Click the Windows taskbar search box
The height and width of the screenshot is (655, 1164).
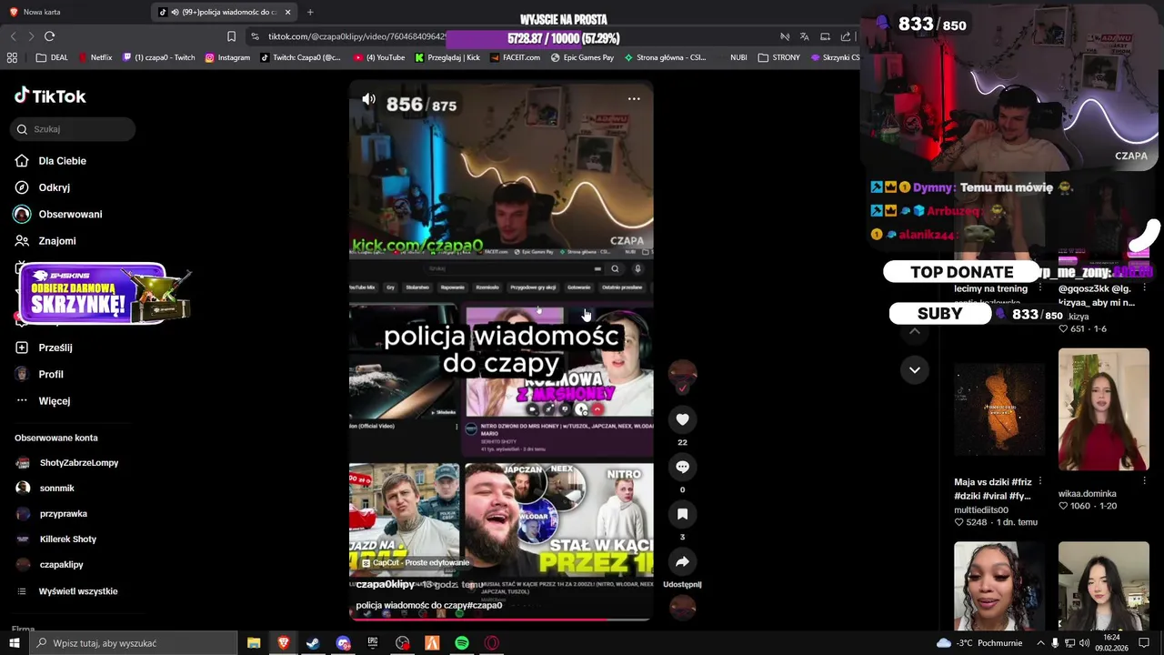(134, 643)
